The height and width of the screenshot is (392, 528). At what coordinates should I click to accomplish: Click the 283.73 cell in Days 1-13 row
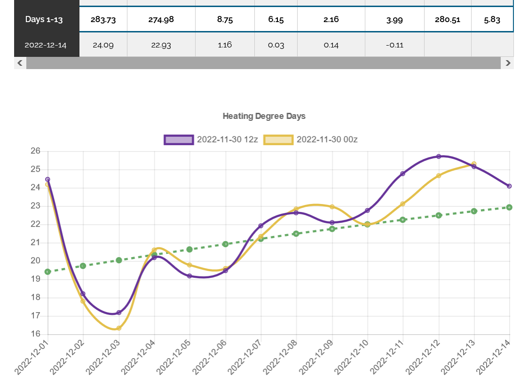click(x=103, y=19)
